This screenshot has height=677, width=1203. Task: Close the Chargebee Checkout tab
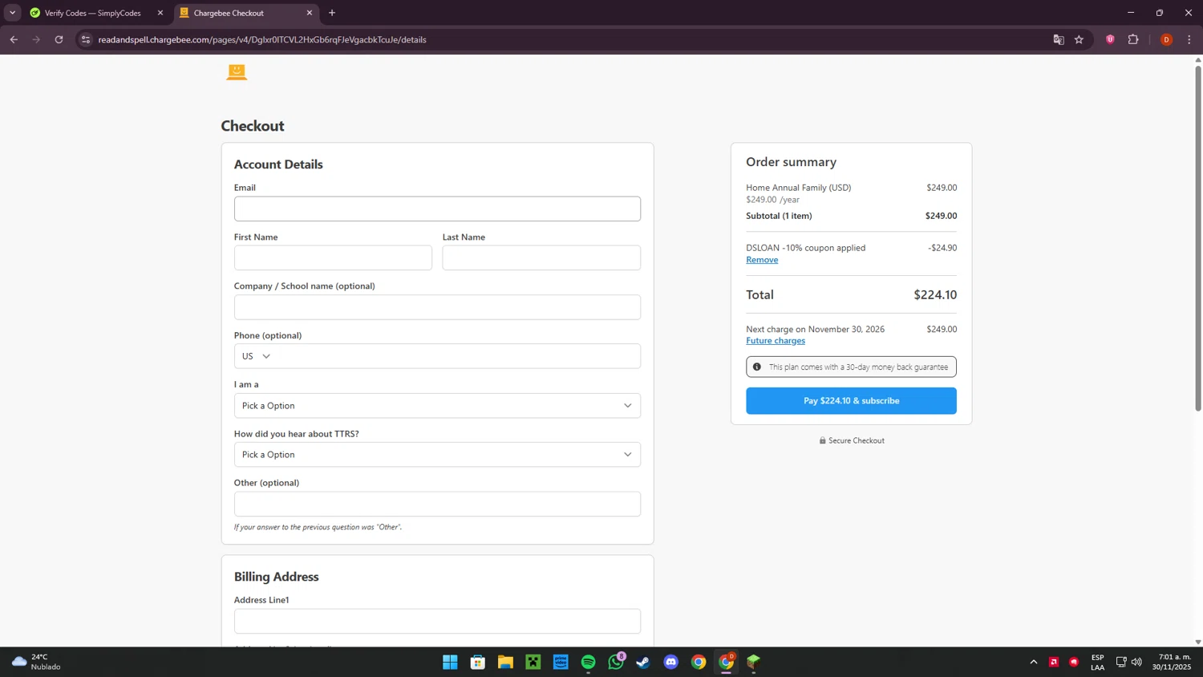[x=310, y=13]
